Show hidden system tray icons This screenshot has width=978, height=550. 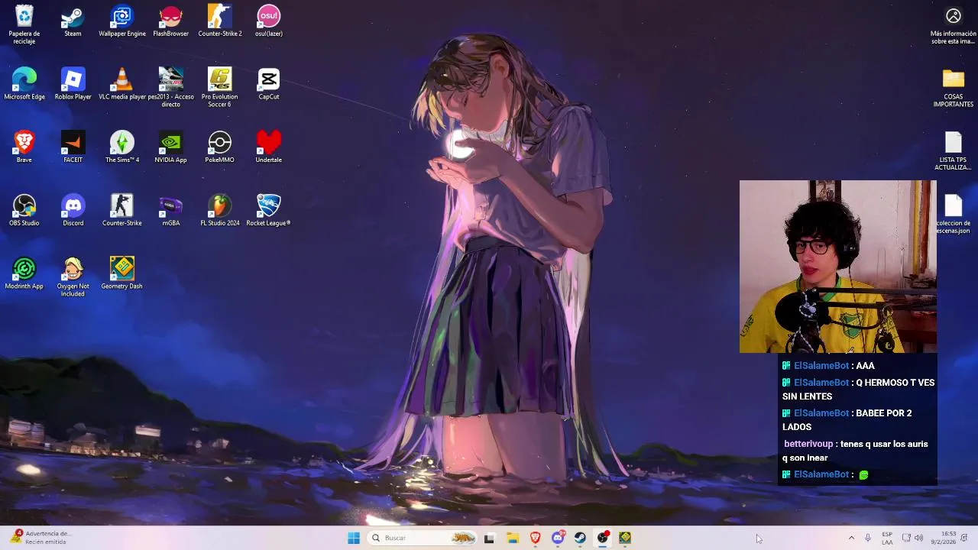pyautogui.click(x=851, y=538)
